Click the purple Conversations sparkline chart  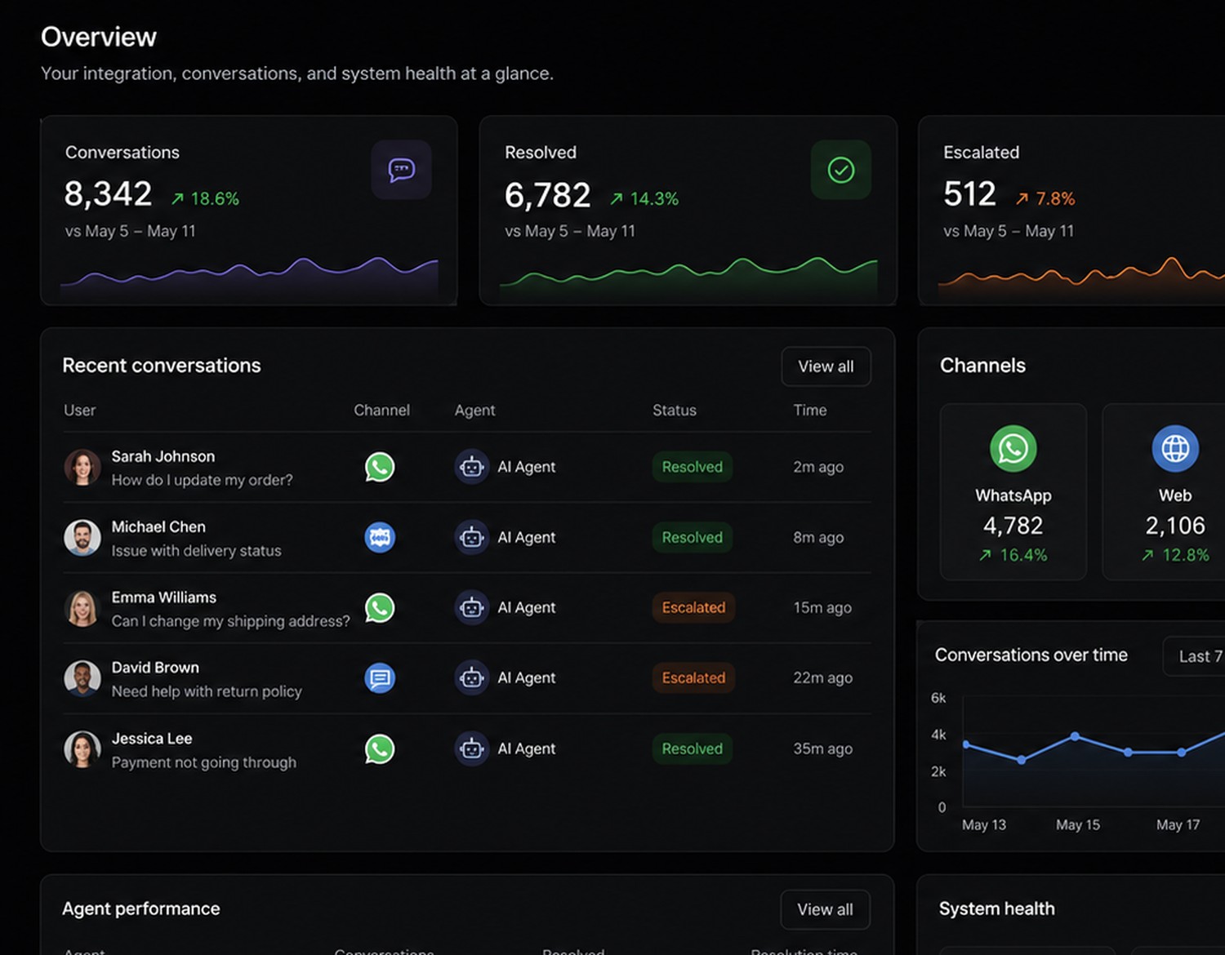point(249,278)
